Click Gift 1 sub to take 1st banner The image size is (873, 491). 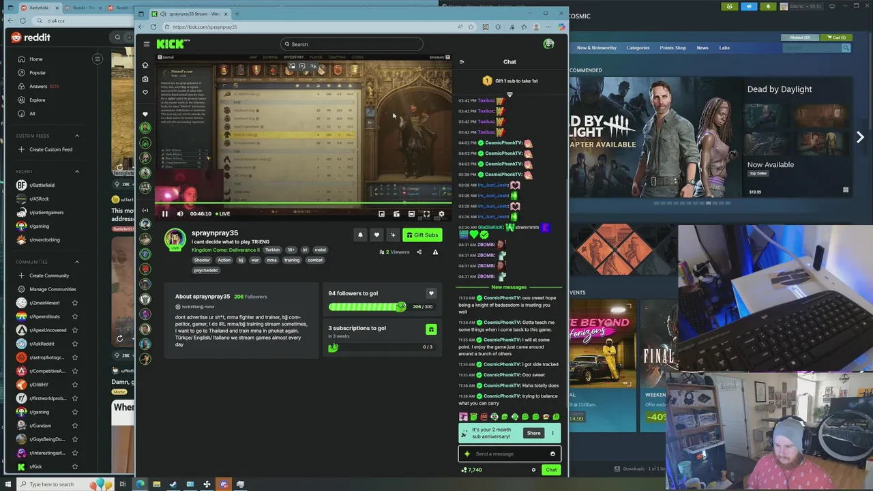[510, 80]
